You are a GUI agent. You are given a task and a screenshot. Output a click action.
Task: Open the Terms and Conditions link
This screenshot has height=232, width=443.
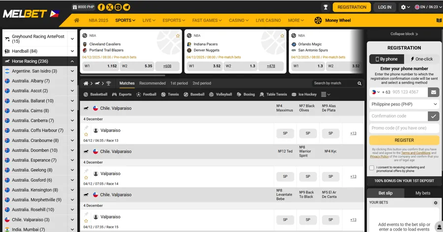[415, 153]
